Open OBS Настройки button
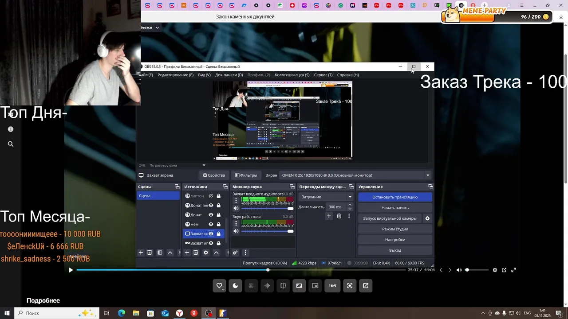568x319 pixels. click(x=395, y=240)
